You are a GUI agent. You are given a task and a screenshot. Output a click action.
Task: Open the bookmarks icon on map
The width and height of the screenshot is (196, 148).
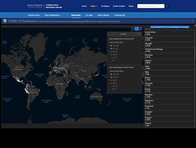133,29
